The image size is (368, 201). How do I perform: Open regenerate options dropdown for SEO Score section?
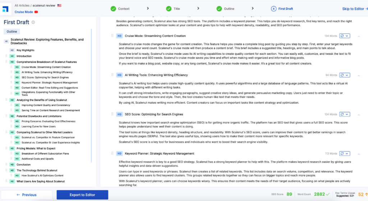(347, 114)
